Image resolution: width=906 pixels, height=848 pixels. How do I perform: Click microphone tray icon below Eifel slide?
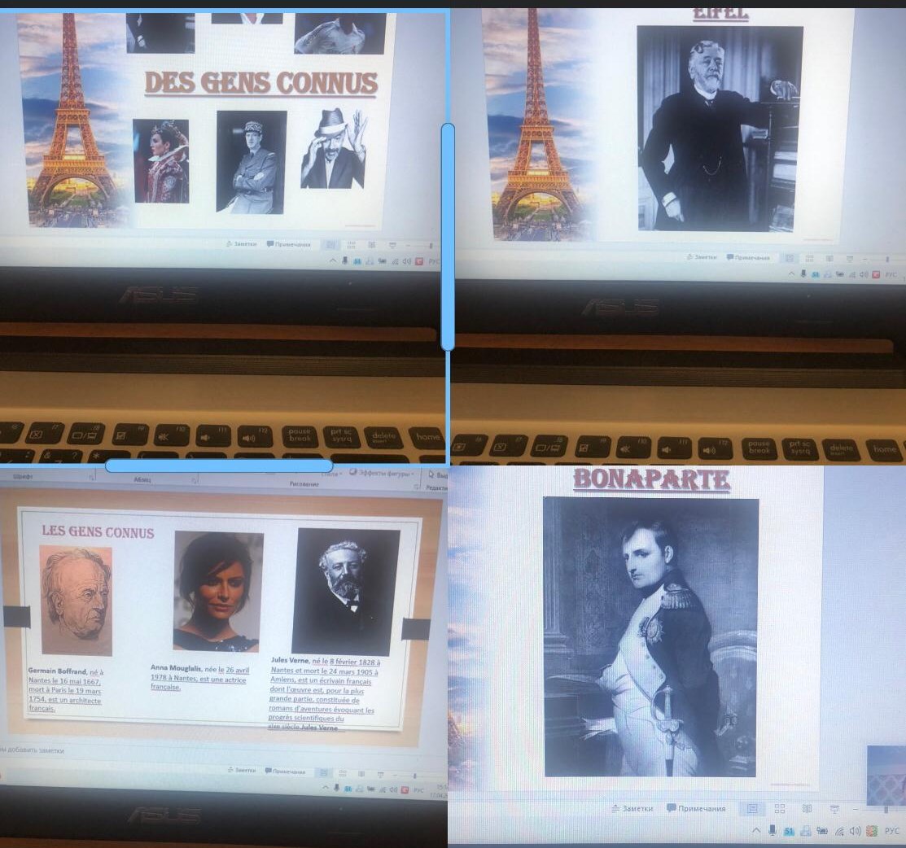click(x=803, y=274)
